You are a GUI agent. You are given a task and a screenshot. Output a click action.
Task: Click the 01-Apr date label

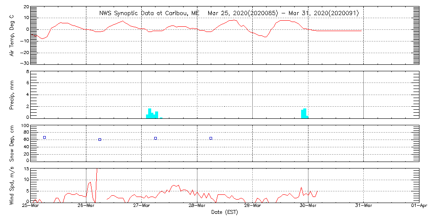tap(419, 206)
